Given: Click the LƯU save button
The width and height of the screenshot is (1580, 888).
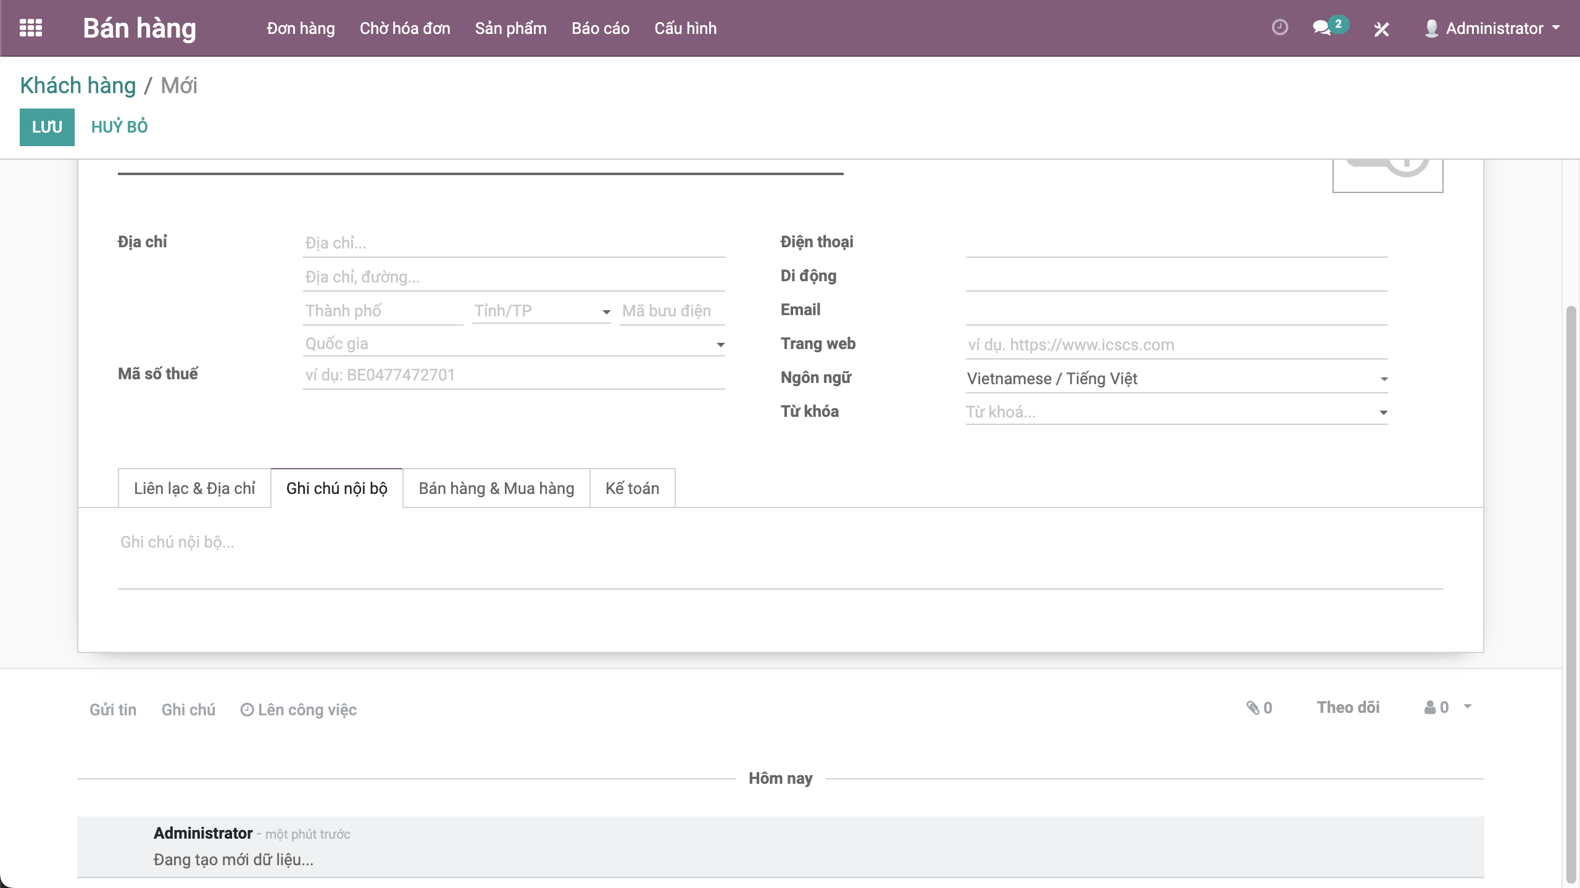Looking at the screenshot, I should pyautogui.click(x=47, y=127).
